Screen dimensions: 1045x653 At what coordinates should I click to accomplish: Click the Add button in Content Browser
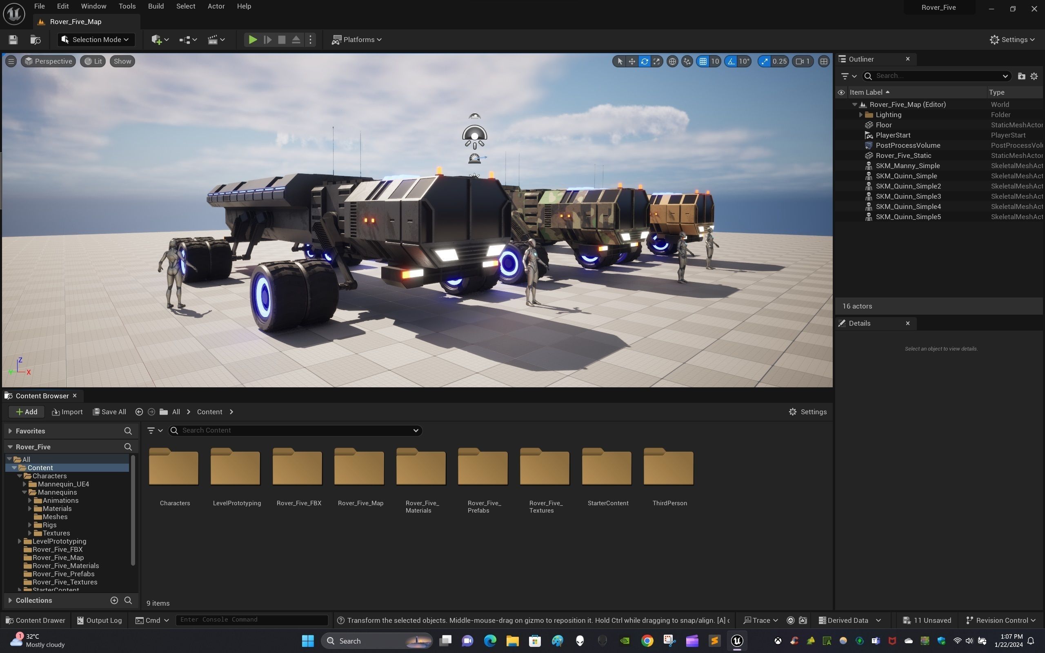tap(27, 412)
